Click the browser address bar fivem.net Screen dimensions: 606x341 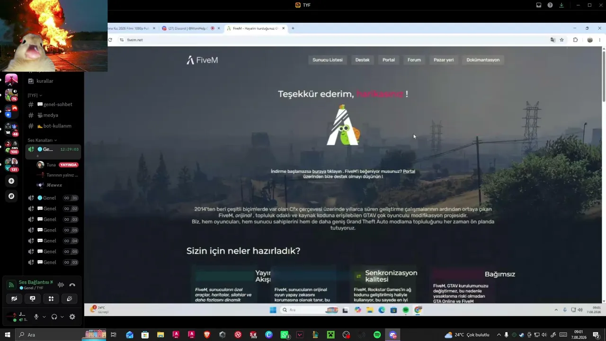pyautogui.click(x=331, y=40)
